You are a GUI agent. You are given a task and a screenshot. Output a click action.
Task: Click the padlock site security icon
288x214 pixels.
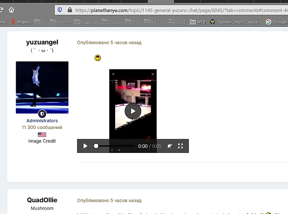point(70,10)
